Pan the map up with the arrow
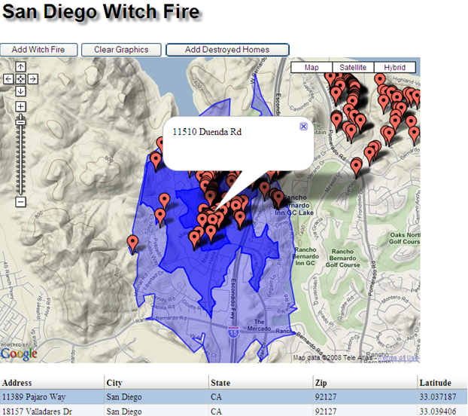The height and width of the screenshot is (416, 468). 20,67
